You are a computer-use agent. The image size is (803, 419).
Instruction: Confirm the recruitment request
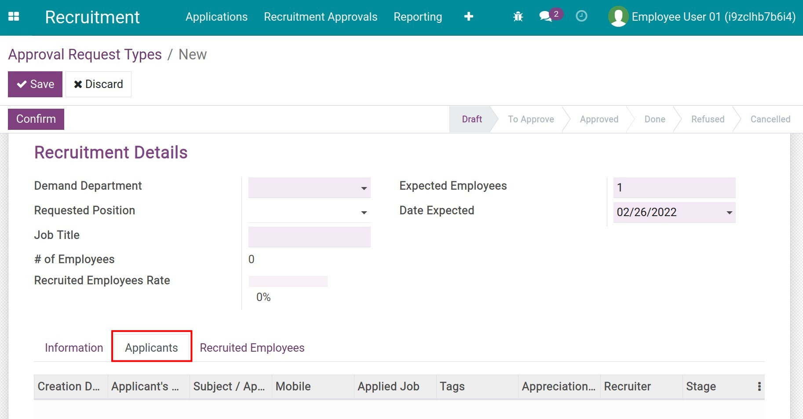point(36,119)
